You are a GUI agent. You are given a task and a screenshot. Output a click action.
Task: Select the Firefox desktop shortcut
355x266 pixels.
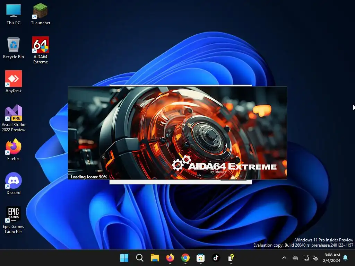[x=14, y=150]
